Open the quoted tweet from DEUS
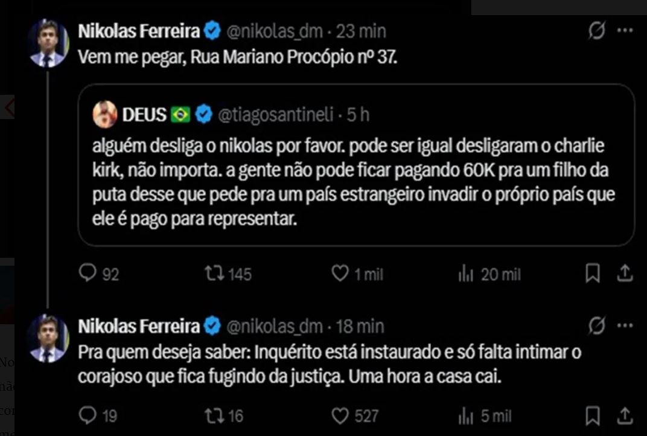647x436 pixels. tap(356, 181)
